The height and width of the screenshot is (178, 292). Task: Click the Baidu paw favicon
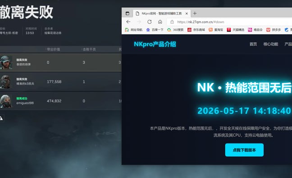148,30
